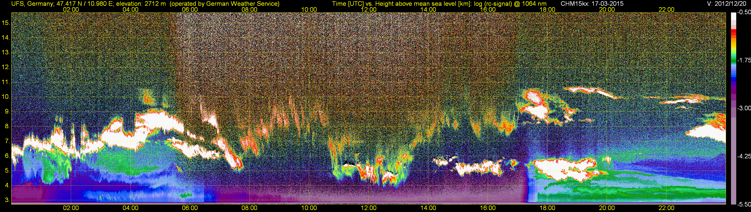Click the color scale value "-1.75"
Screen dimensions: 751x212
[x=744, y=60]
